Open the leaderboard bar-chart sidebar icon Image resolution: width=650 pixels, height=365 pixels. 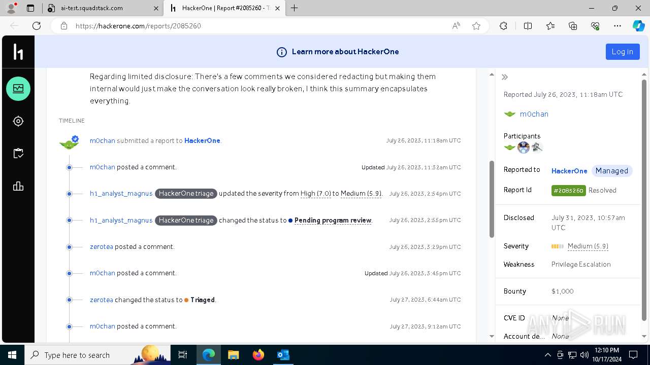click(18, 186)
